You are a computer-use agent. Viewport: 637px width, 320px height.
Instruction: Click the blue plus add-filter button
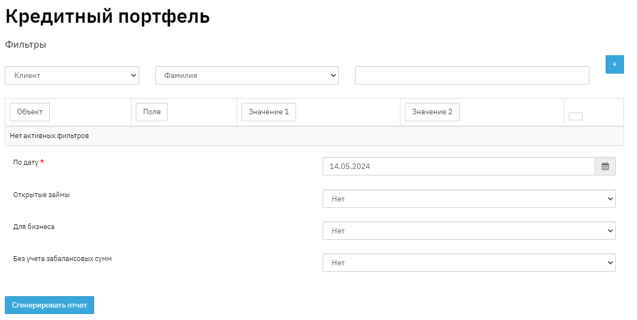614,64
